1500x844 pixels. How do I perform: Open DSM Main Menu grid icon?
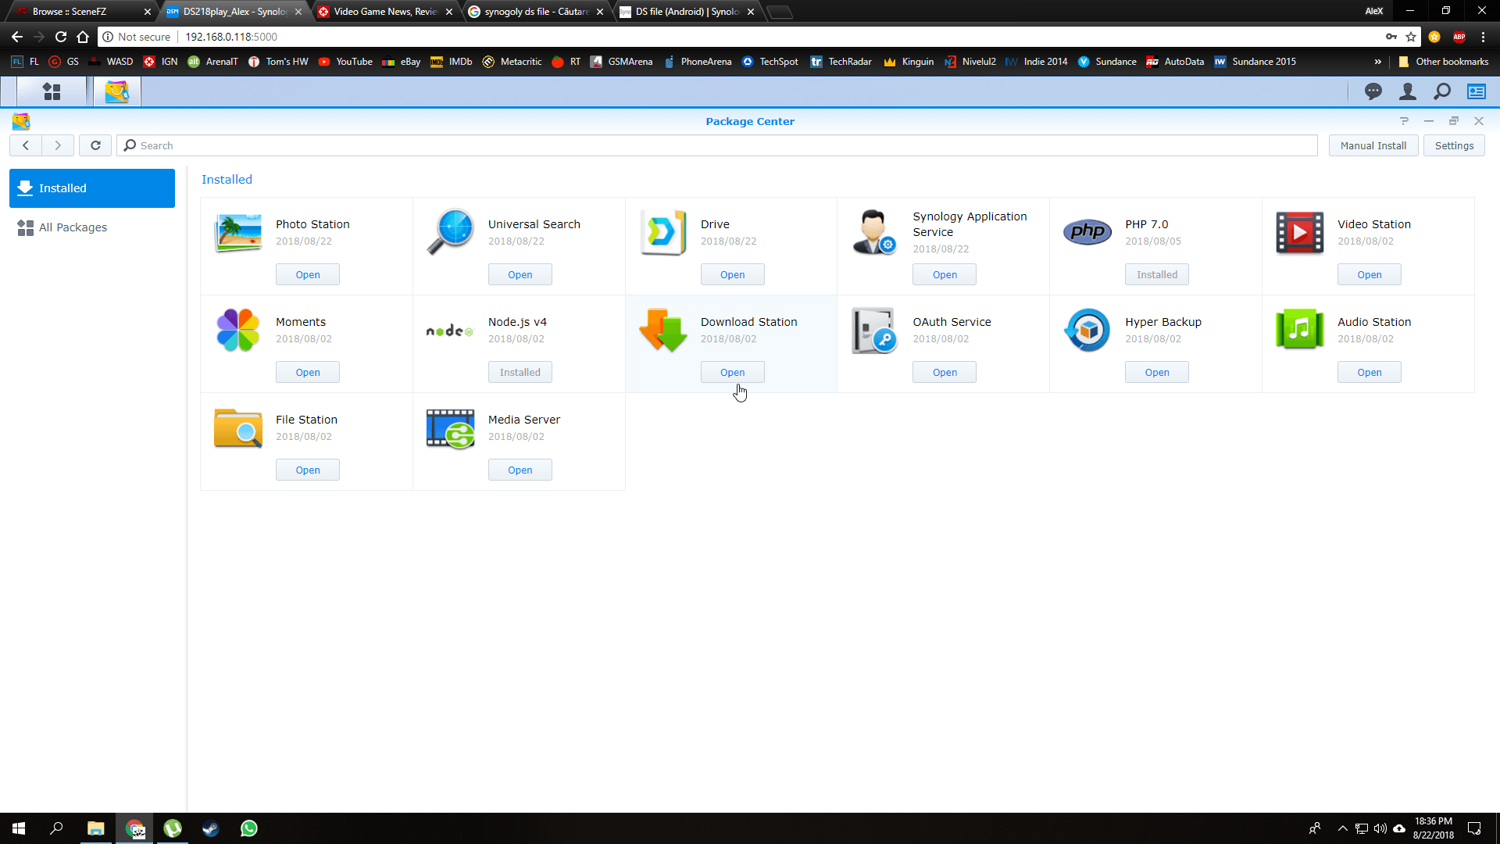point(52,91)
